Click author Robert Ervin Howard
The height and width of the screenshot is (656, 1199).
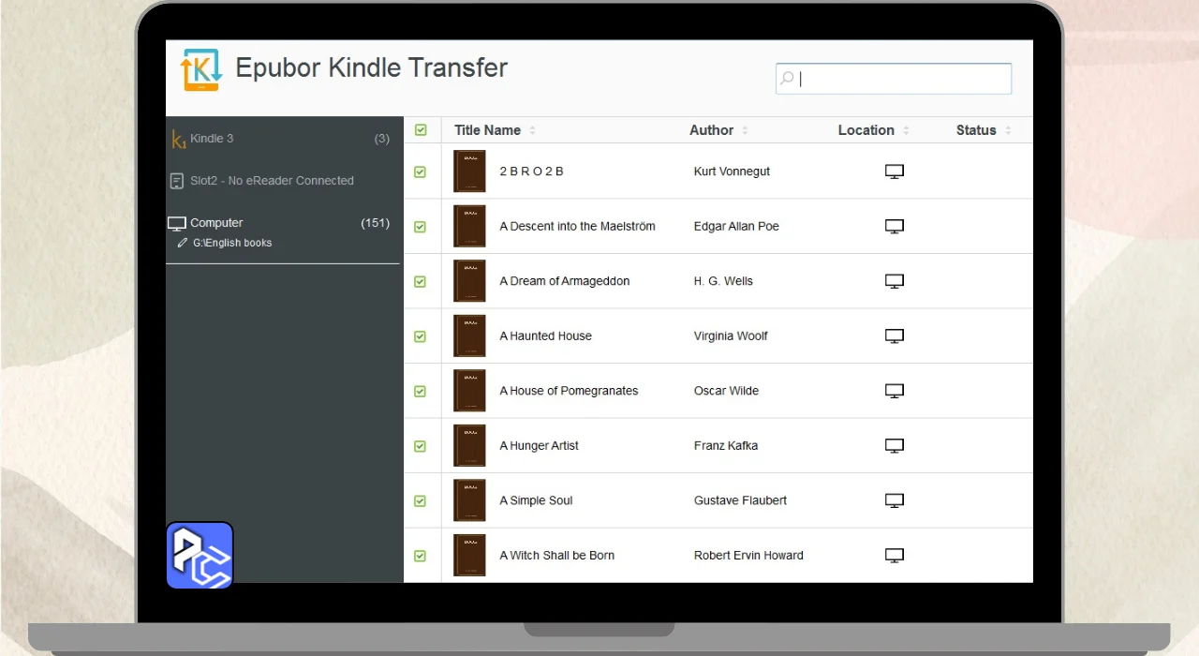pos(748,556)
